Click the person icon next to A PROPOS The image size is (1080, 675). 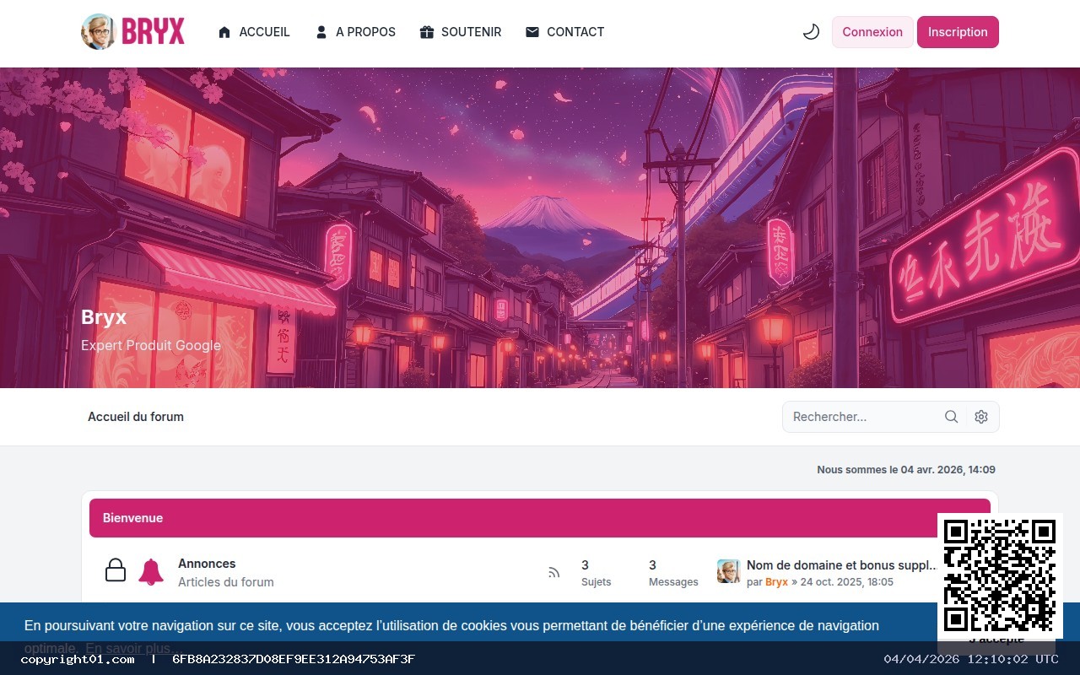point(321,31)
